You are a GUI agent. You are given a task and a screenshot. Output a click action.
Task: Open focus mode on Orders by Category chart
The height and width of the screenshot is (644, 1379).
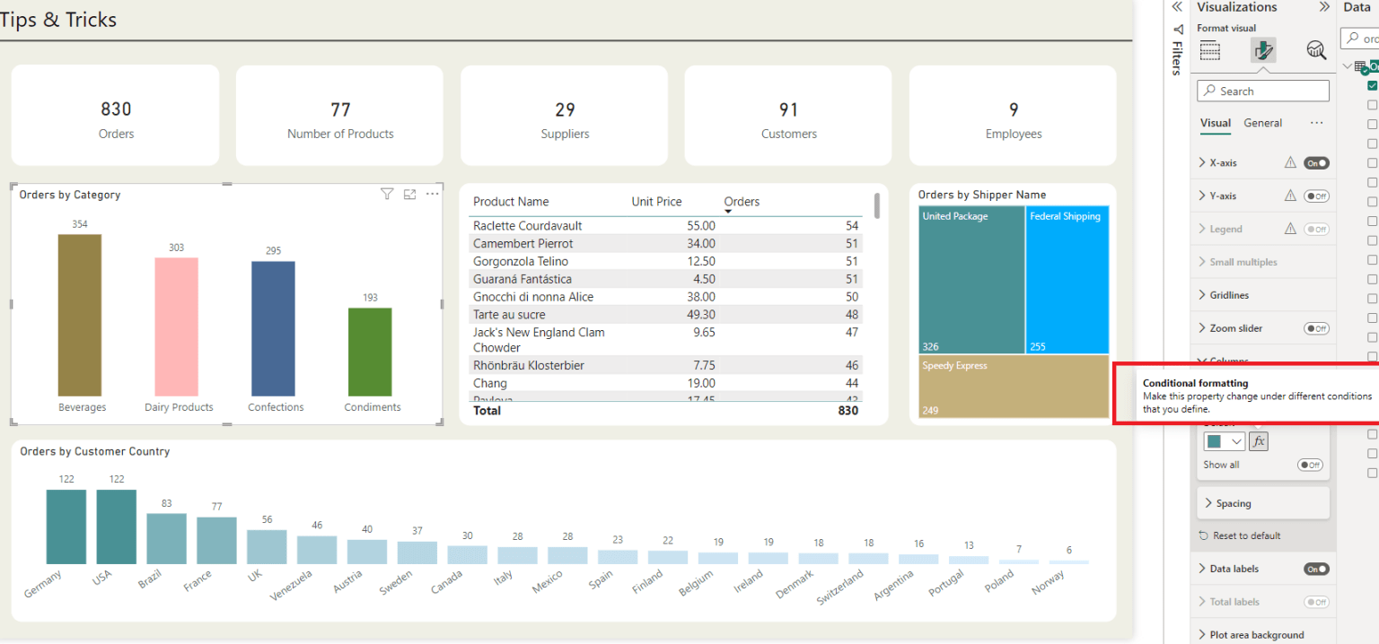(x=409, y=194)
